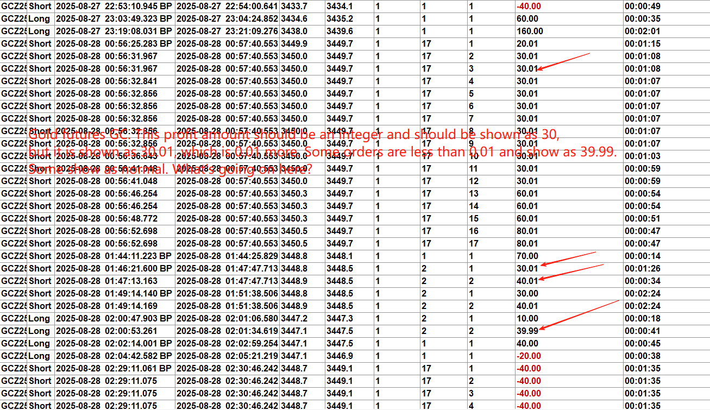This screenshot has width=710, height=410.
Task: Select exit time 02:01:34.619 cell
Action: [x=227, y=331]
